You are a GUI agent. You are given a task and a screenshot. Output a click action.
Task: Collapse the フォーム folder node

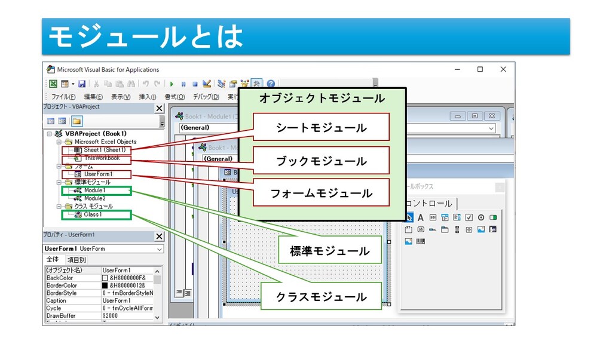59,166
